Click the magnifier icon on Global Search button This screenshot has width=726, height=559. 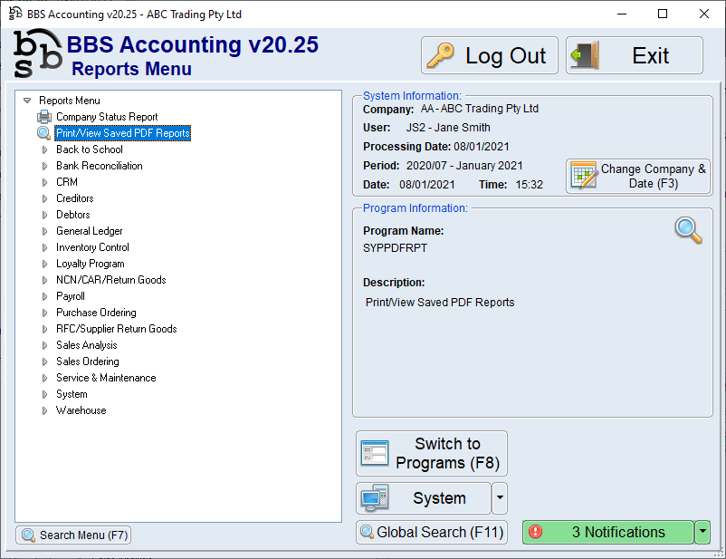[366, 532]
